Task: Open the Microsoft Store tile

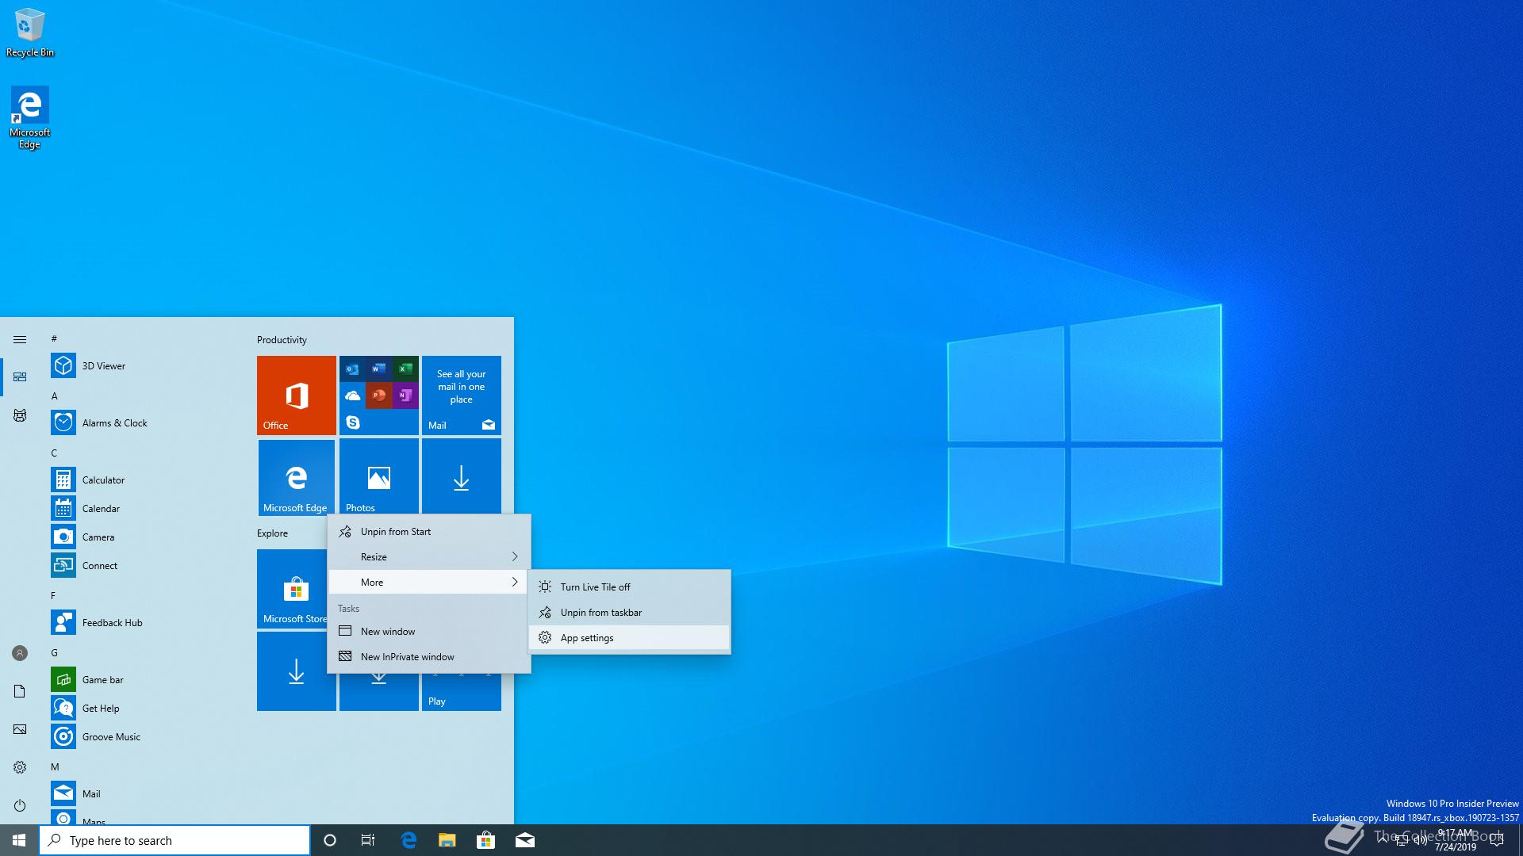Action: coord(292,589)
